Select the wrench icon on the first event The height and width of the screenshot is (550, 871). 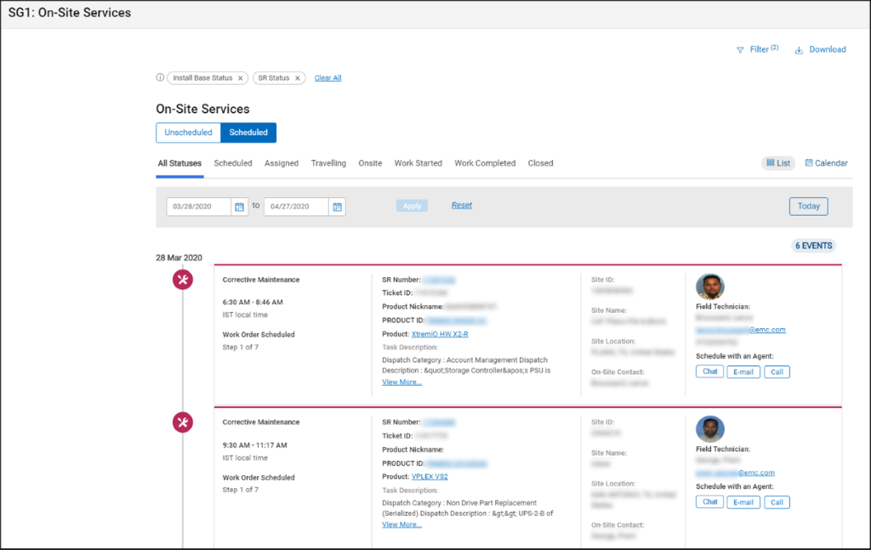182,278
